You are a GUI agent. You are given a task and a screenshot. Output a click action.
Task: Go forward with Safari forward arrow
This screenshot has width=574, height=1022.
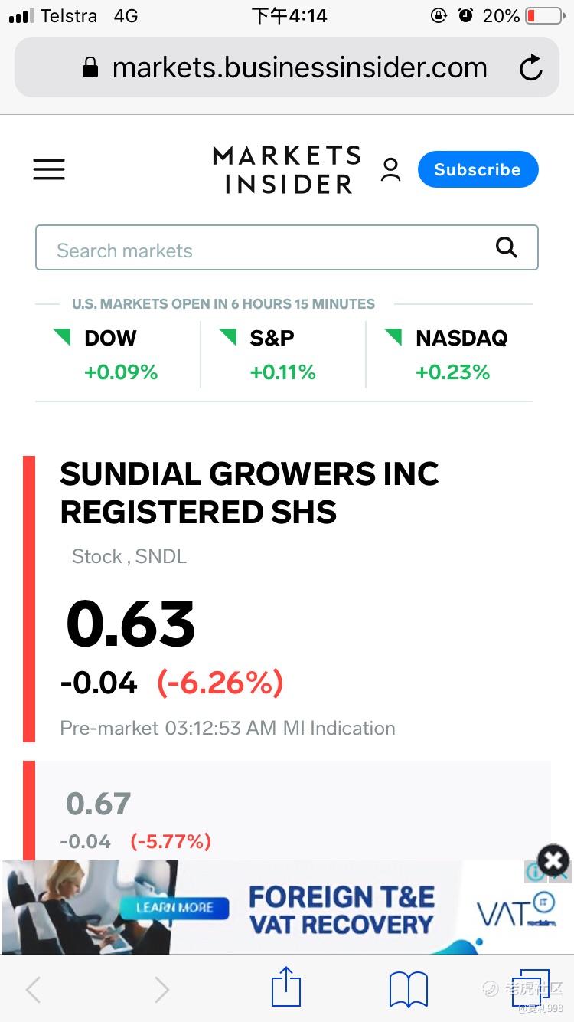point(161,989)
